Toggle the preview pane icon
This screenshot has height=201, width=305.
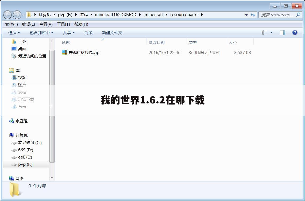pos(283,33)
